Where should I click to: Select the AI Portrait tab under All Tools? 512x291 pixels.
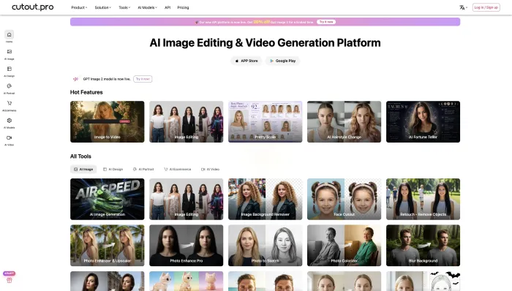(143, 170)
